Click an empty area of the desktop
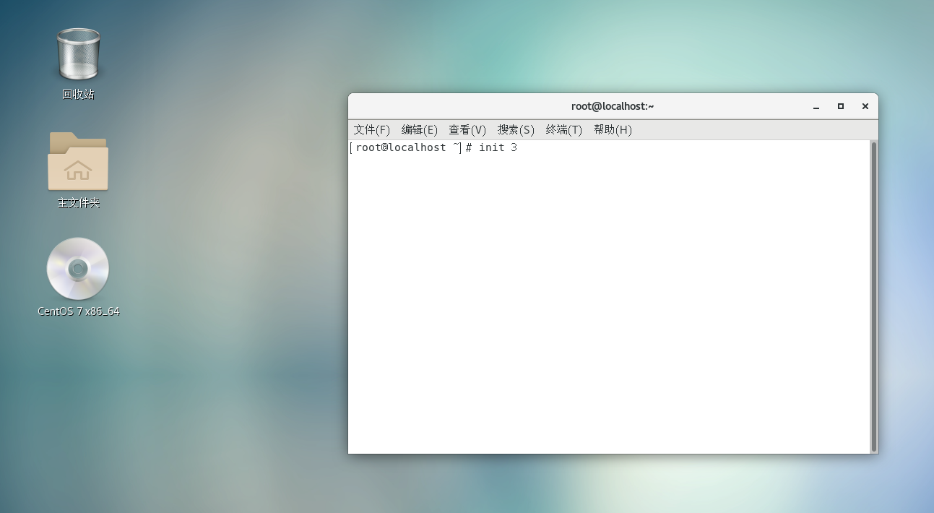This screenshot has width=934, height=513. tap(217, 397)
